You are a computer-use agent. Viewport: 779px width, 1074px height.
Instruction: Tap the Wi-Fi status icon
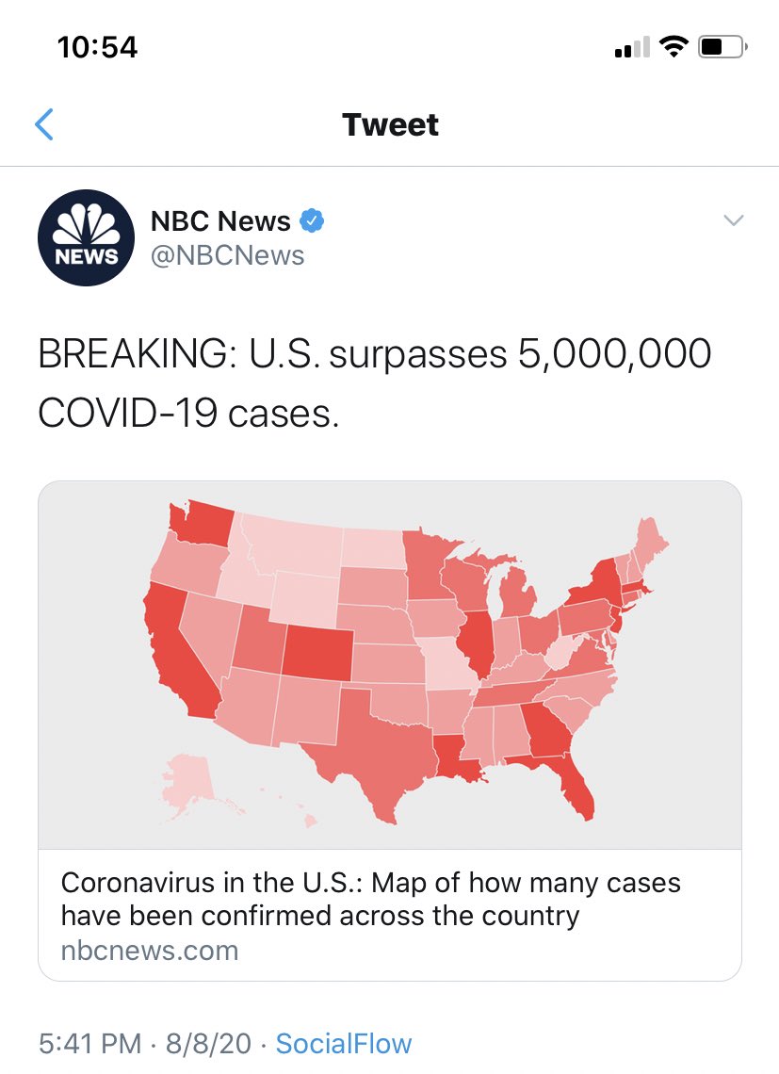click(x=674, y=46)
